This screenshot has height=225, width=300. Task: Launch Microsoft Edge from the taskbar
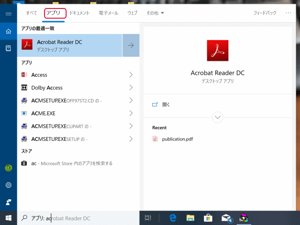[x=173, y=218]
